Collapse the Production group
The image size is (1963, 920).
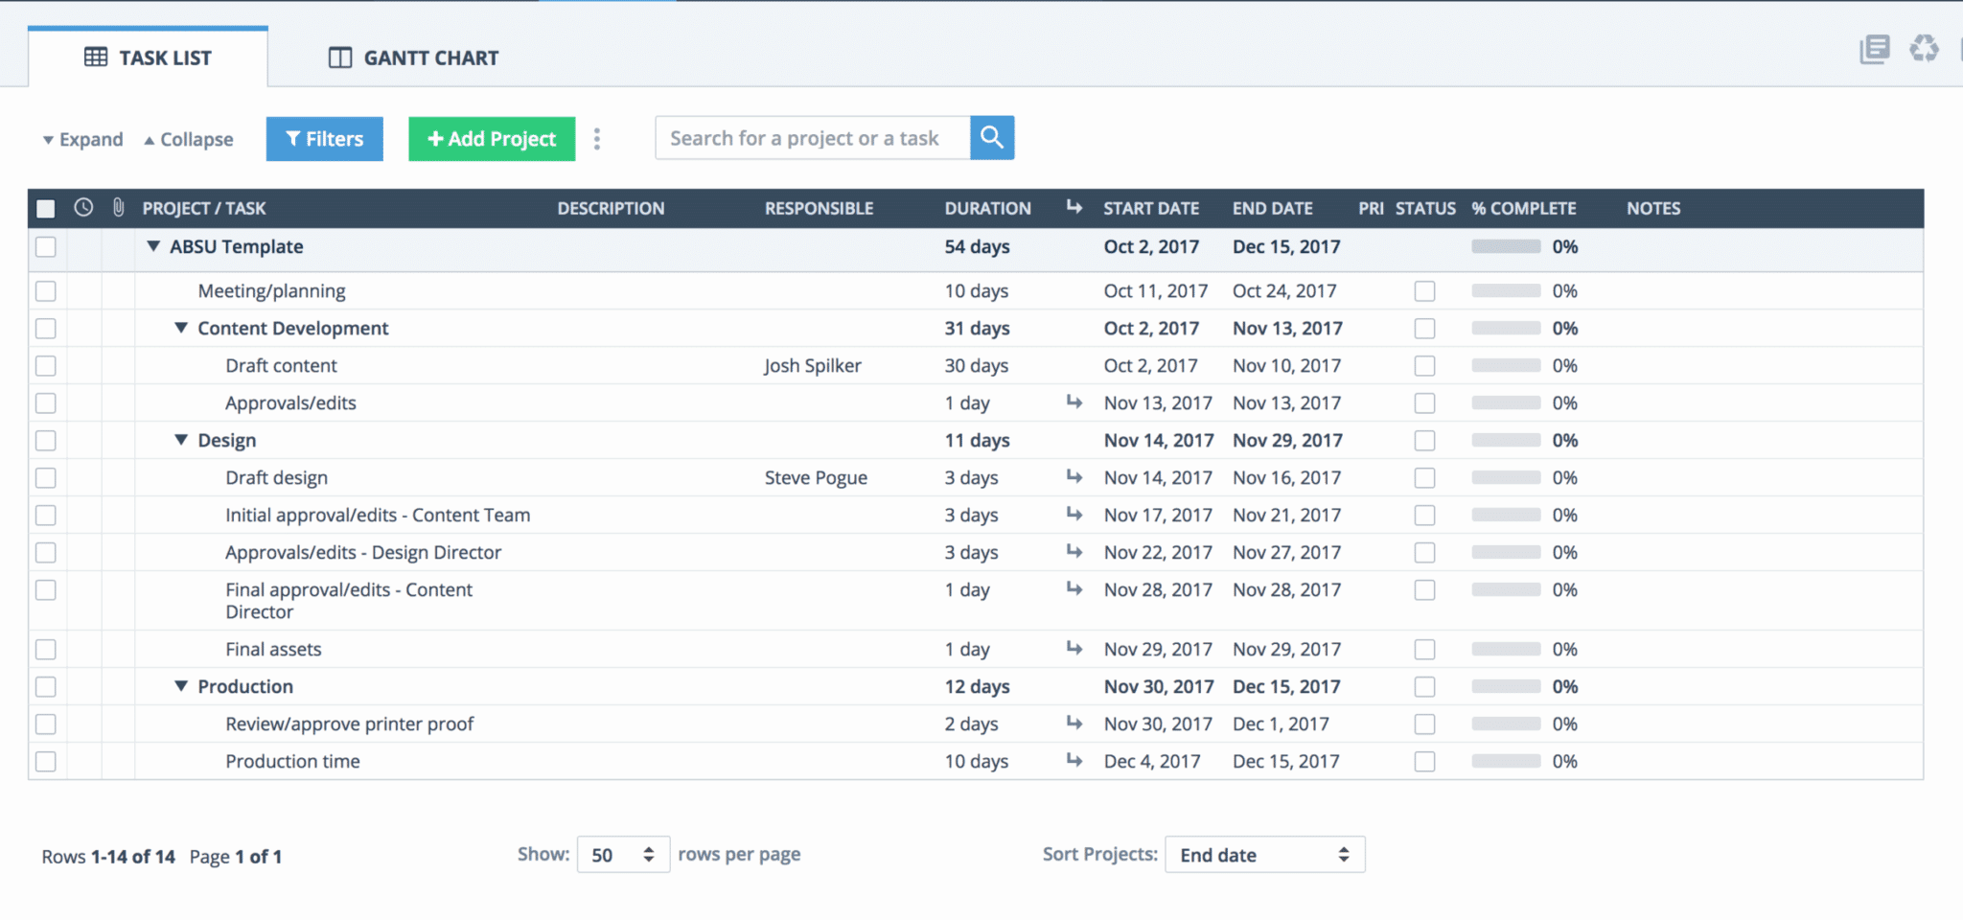coord(181,686)
